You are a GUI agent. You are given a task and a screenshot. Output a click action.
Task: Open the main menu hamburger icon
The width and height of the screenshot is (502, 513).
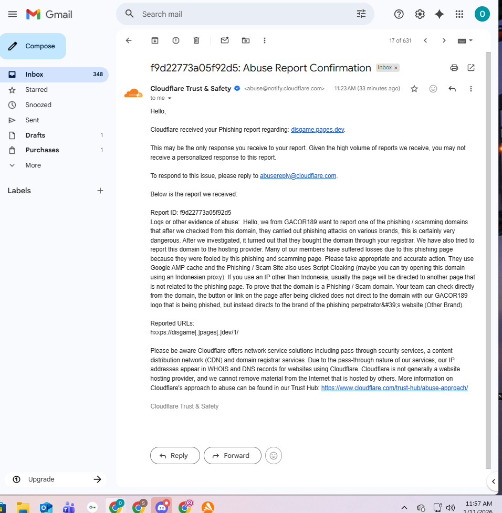(x=13, y=14)
